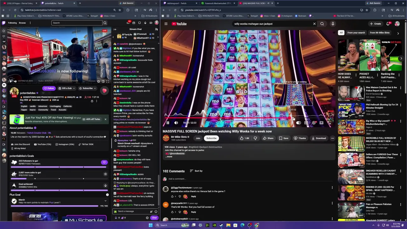
Task: Open the Twitch whispers chat bubble icon
Action: pos(139,23)
